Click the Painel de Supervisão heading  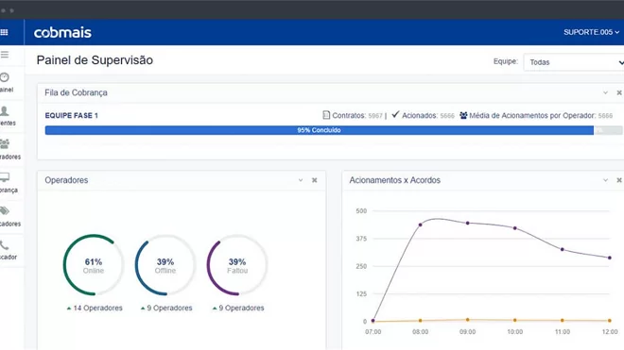coord(95,60)
